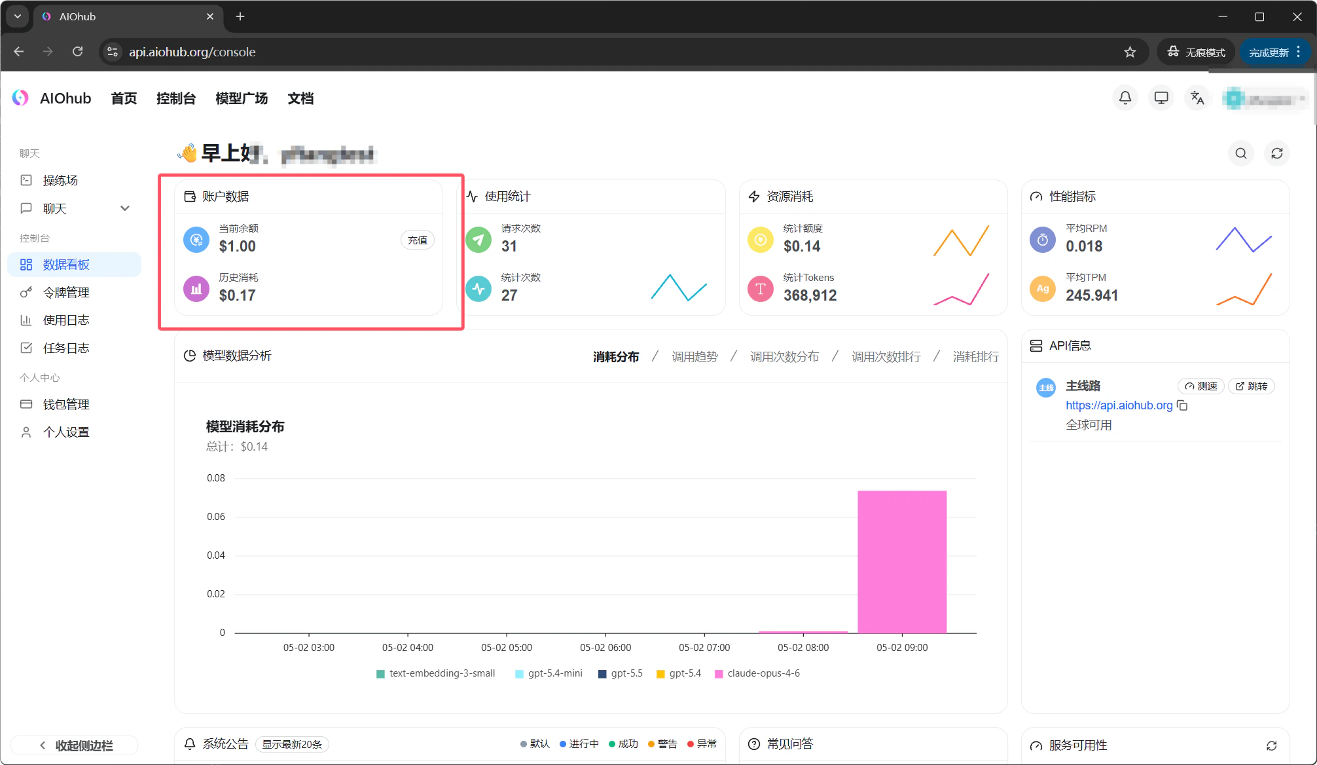Open the language translation menu
The height and width of the screenshot is (765, 1317).
click(1197, 98)
